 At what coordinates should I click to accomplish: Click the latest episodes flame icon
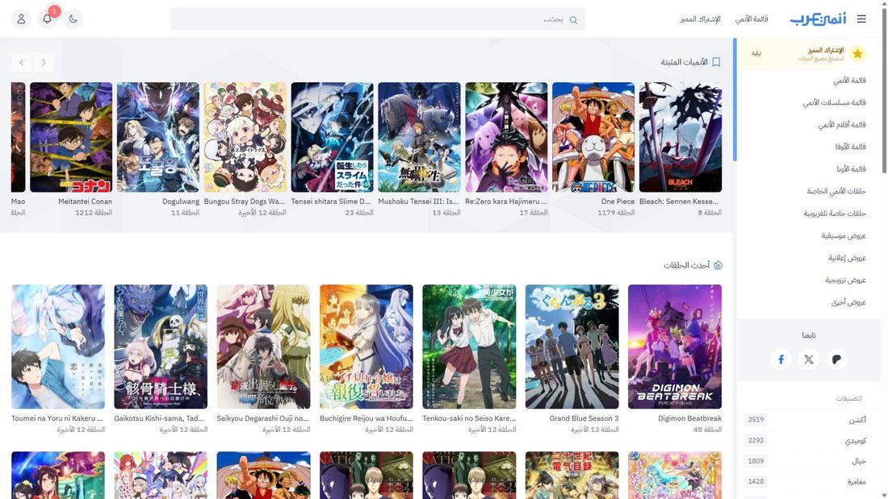(718, 265)
